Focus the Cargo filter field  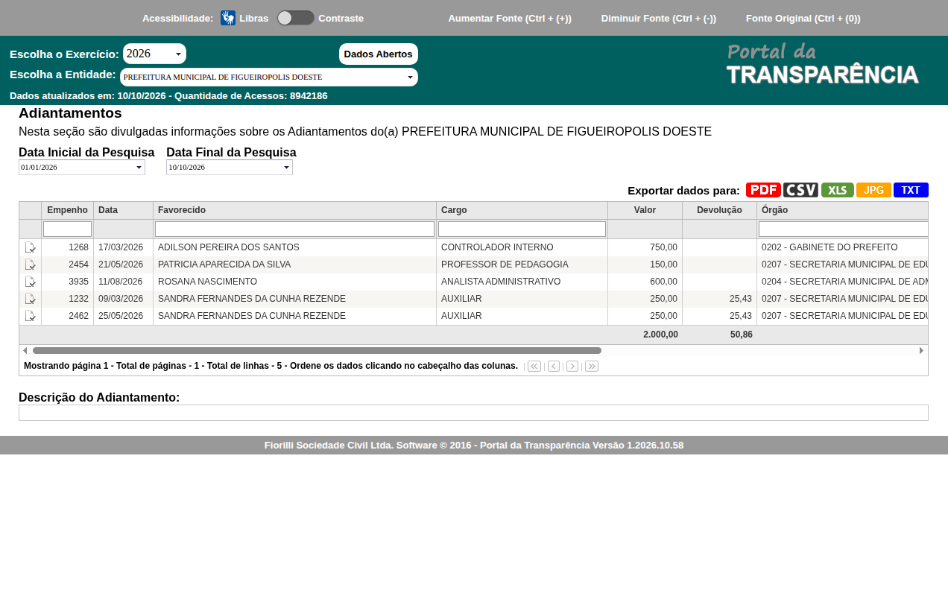[x=522, y=229]
